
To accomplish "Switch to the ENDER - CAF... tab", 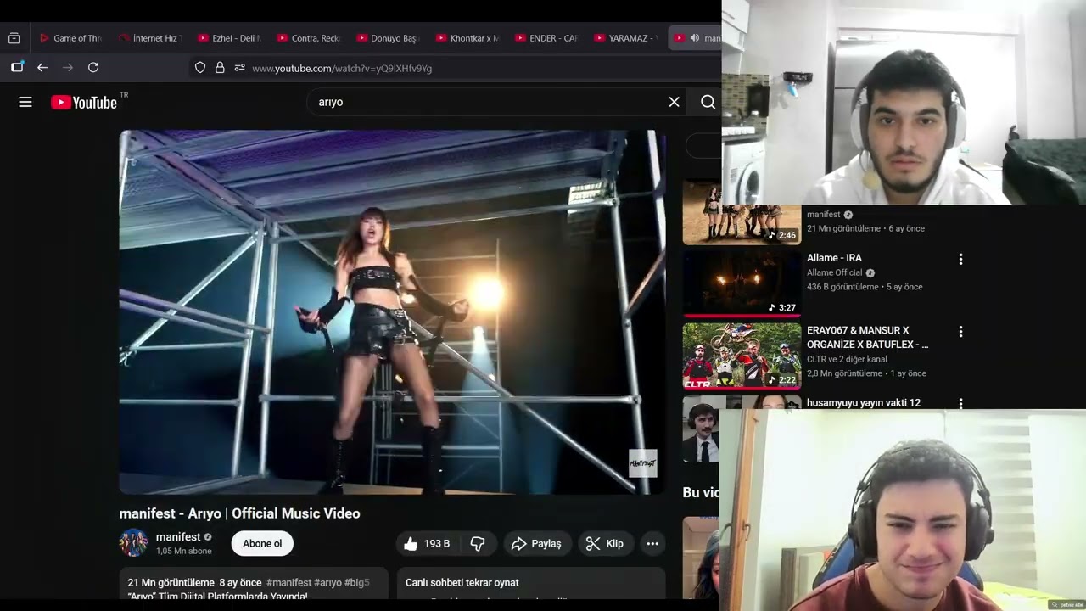I will (x=547, y=38).
